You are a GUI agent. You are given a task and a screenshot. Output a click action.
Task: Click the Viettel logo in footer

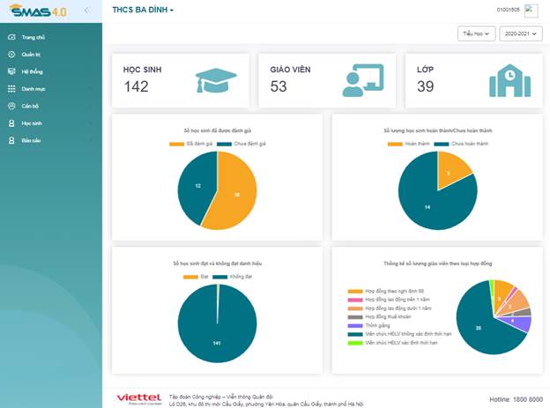pyautogui.click(x=138, y=399)
